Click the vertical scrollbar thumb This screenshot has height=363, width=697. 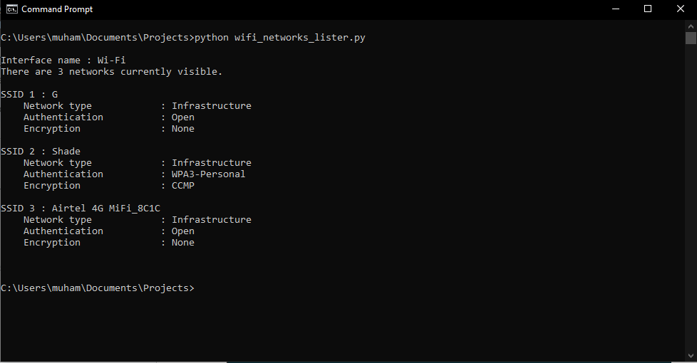click(691, 38)
